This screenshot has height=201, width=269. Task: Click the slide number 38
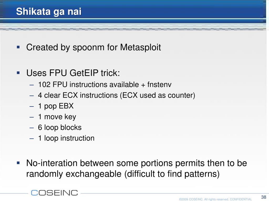pos(264,197)
